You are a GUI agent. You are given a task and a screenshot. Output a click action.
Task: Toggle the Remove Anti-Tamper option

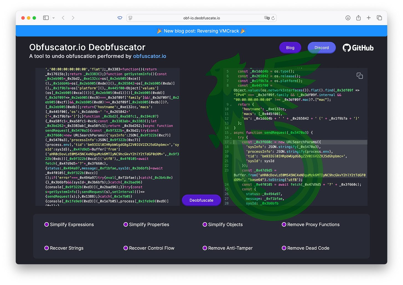click(x=205, y=248)
